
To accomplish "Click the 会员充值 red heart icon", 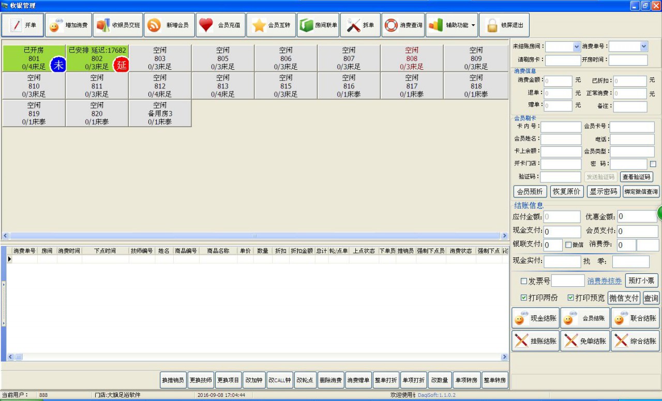I will point(206,25).
